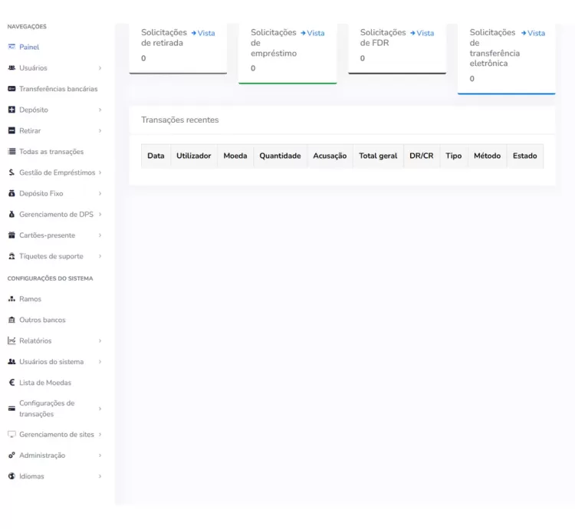
Task: Click the Moeda column header
Action: (x=235, y=156)
